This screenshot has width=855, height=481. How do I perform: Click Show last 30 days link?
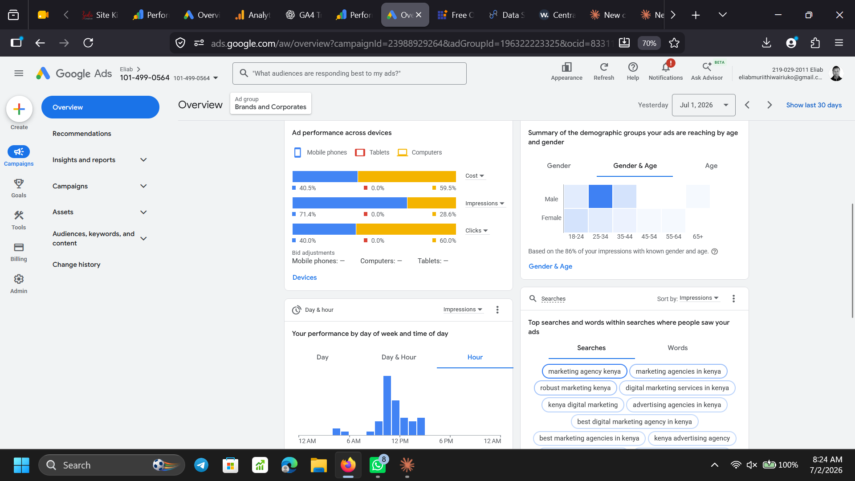click(814, 105)
